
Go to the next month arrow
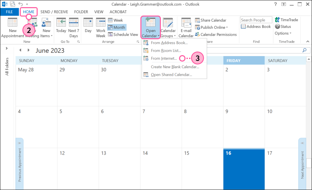click(x=29, y=50)
